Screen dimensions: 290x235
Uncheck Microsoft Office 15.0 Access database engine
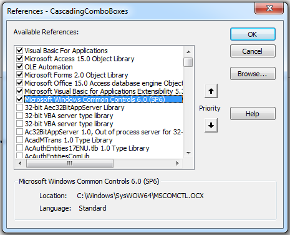tap(19, 83)
